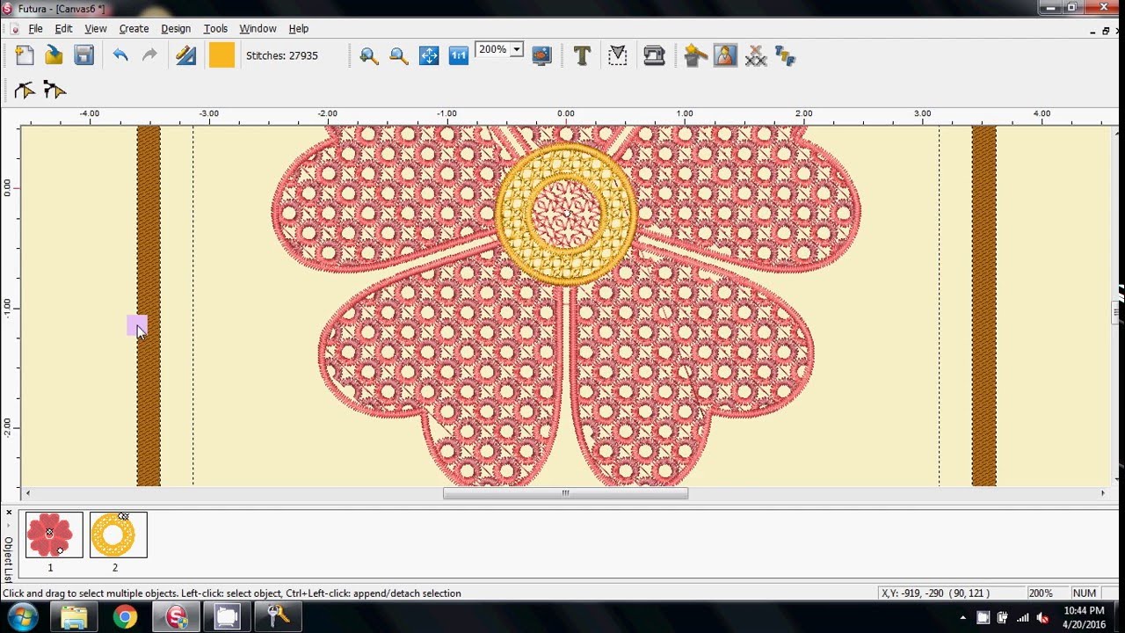Select the ruler and pencil measure tool

tap(185, 55)
